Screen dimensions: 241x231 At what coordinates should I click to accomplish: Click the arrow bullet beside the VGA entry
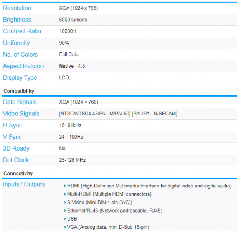64,227
